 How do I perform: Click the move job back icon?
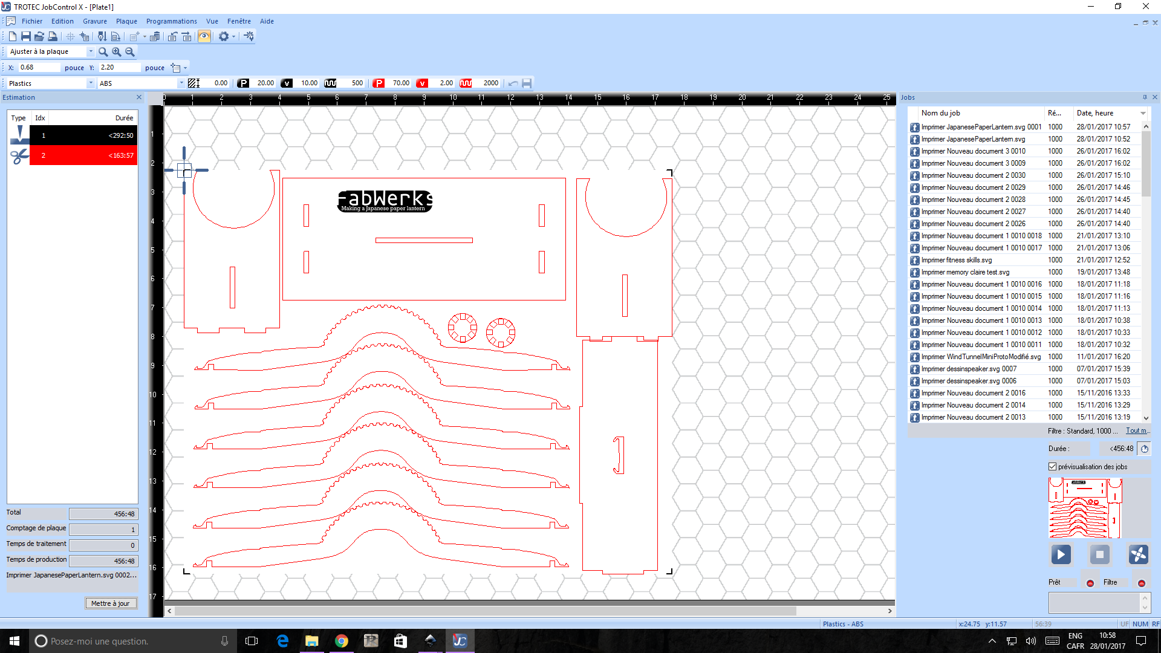click(x=172, y=36)
